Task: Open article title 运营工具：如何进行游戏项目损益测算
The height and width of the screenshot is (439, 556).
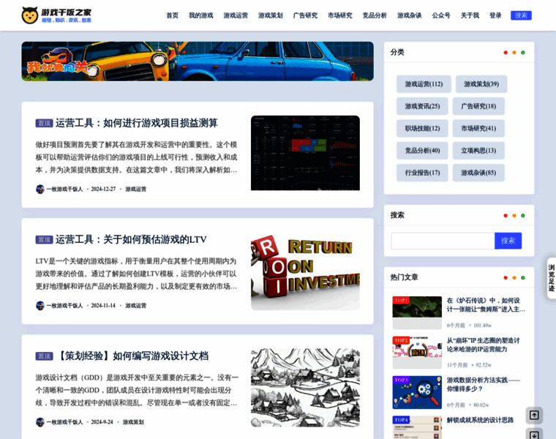Action: pos(136,123)
